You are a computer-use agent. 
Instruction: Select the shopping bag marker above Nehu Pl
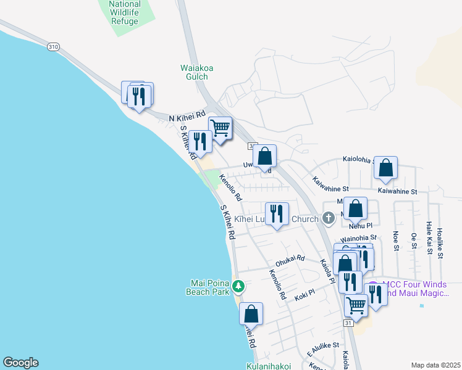[x=355, y=209]
